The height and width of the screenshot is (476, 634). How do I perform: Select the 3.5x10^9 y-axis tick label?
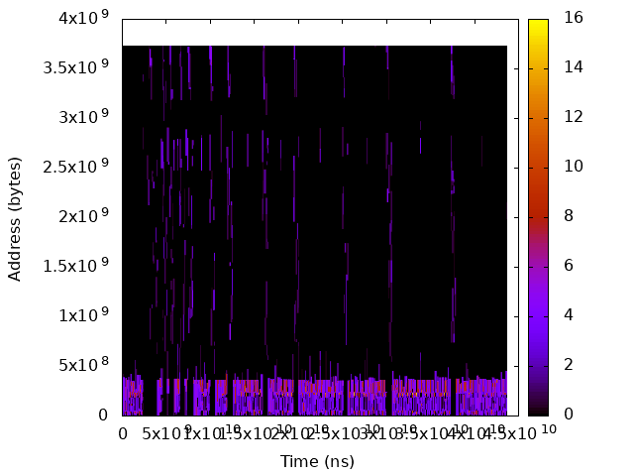coord(77,67)
